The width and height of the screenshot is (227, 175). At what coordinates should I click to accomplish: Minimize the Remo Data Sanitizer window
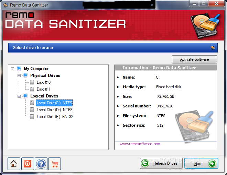tap(194, 4)
